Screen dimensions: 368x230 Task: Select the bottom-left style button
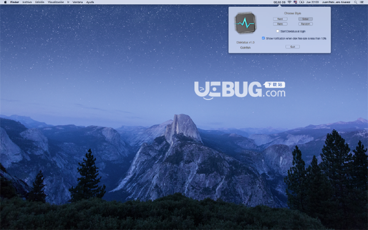[280, 24]
